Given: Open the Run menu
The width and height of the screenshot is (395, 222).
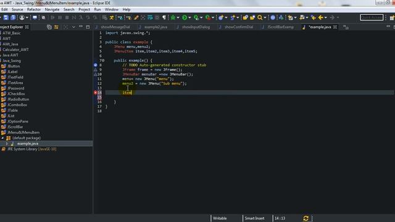Looking at the screenshot, I should tap(98, 10).
